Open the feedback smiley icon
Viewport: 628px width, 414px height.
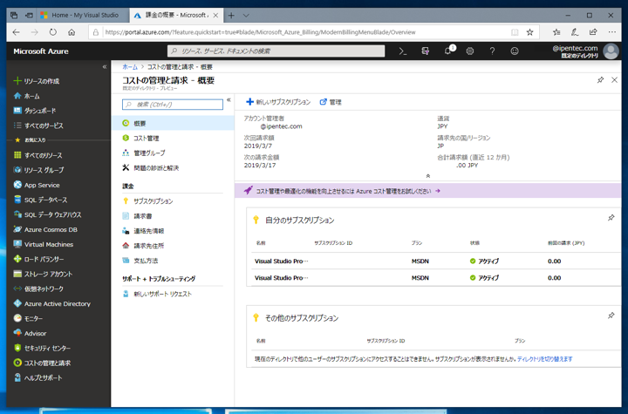tap(515, 51)
